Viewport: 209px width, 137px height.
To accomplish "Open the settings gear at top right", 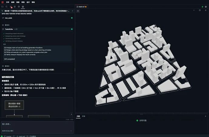I will point(206,7).
